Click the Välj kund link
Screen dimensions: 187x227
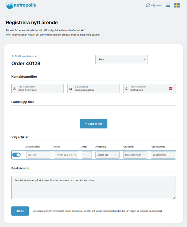click(x=156, y=5)
